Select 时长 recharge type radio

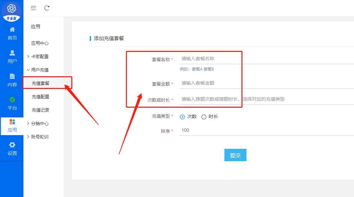coord(204,117)
